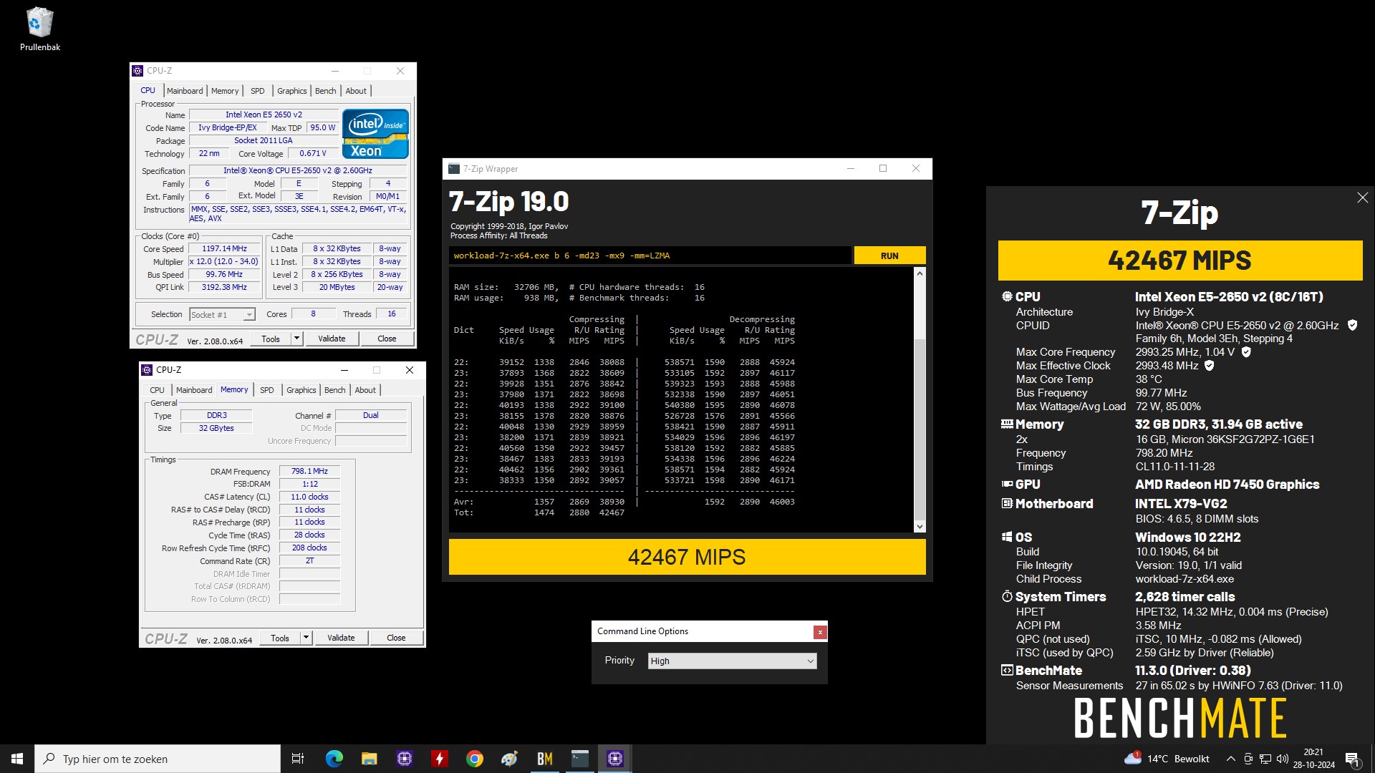Viewport: 1375px width, 773px height.
Task: Open Graphics tab in top CPU-Z window
Action: tap(292, 91)
